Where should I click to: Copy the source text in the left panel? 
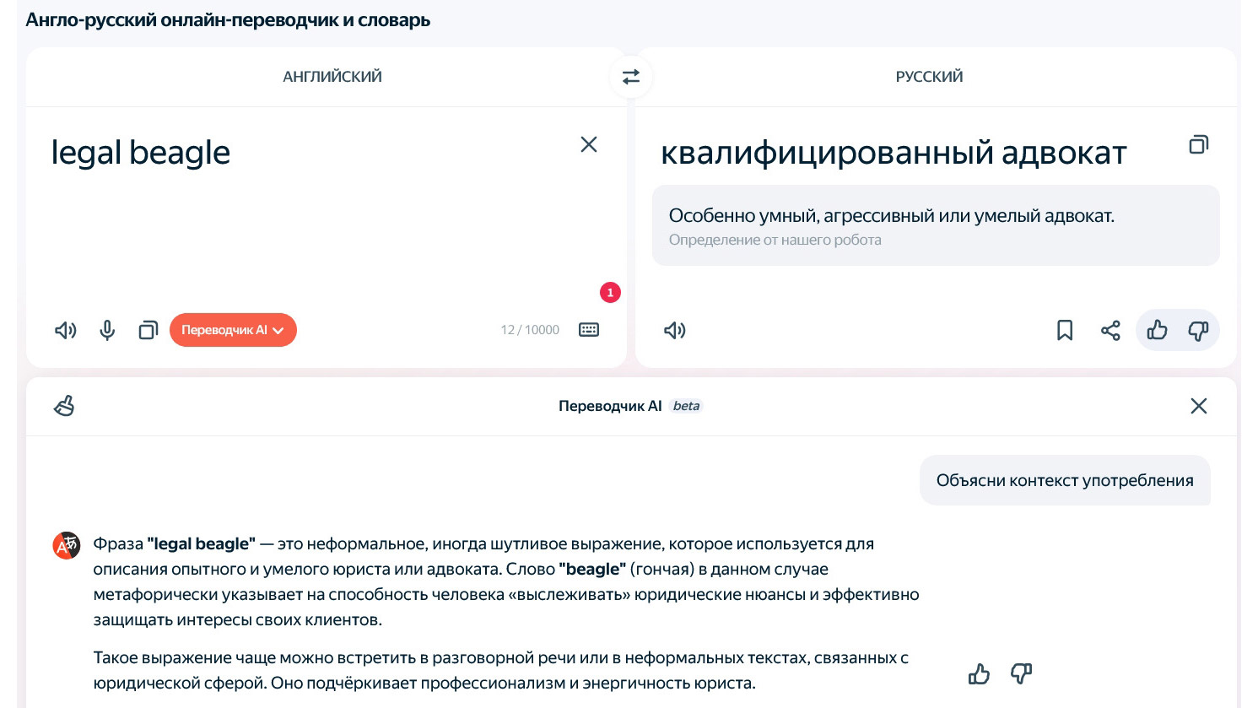click(148, 330)
